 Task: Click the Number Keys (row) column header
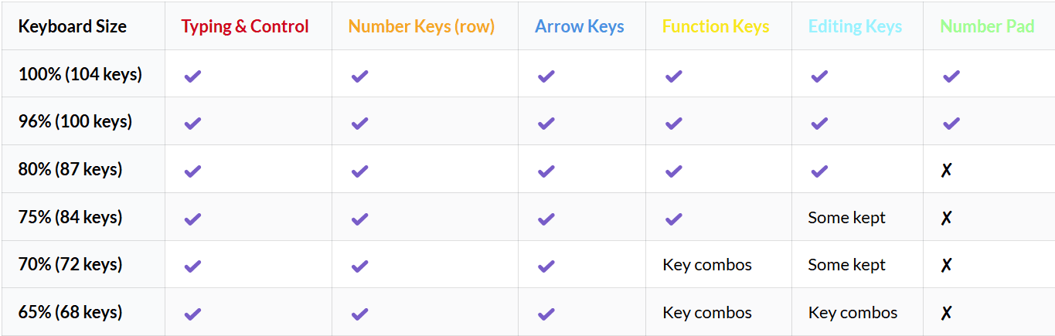(422, 26)
